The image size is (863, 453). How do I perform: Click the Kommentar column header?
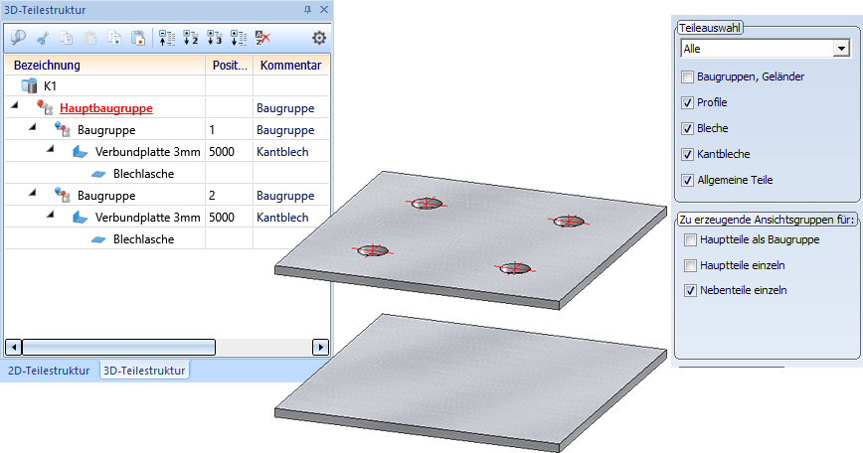291,65
